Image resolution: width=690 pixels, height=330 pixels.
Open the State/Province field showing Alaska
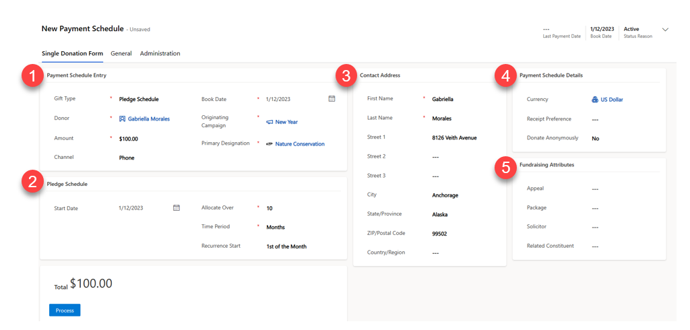point(439,215)
